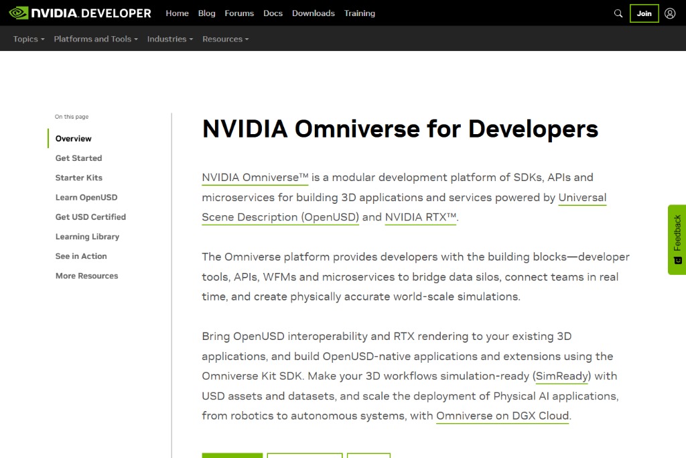Expand the Topics dropdown
This screenshot has height=458, width=686.
click(x=27, y=39)
